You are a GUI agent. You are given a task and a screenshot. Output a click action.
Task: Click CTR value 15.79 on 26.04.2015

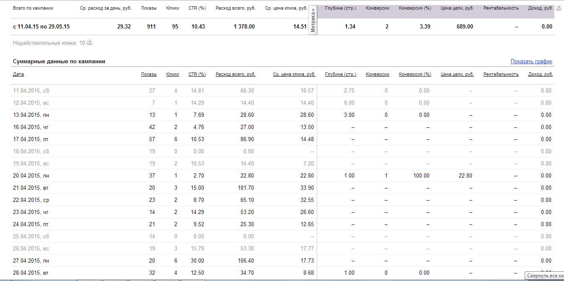click(197, 249)
